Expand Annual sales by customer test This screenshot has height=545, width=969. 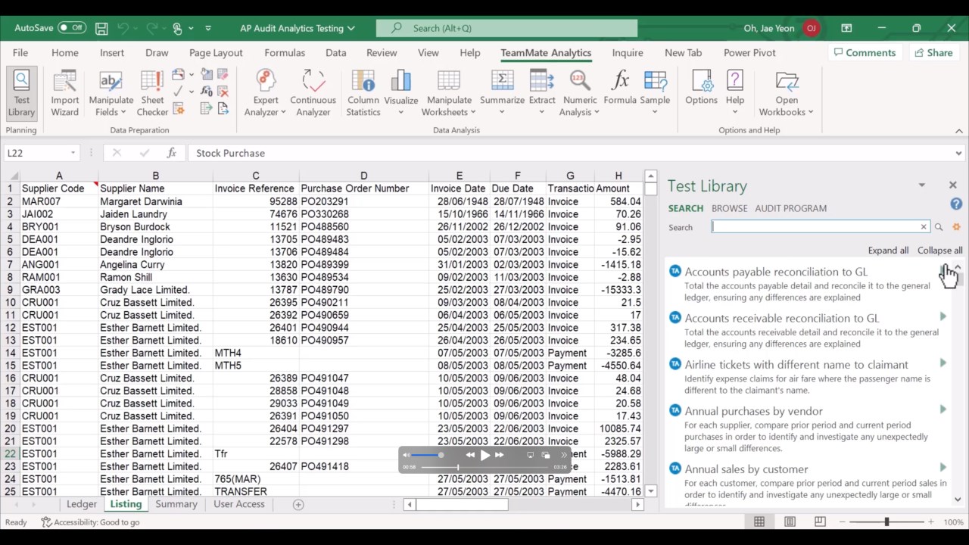pos(943,467)
